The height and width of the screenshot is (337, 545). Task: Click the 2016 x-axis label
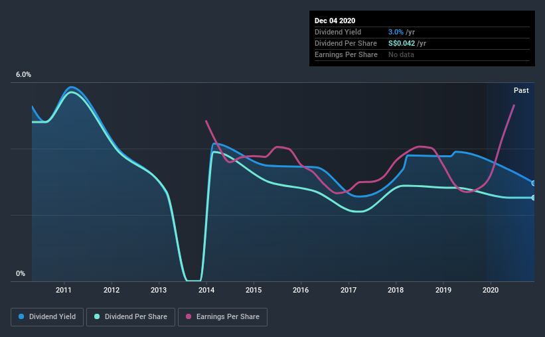pos(301,290)
